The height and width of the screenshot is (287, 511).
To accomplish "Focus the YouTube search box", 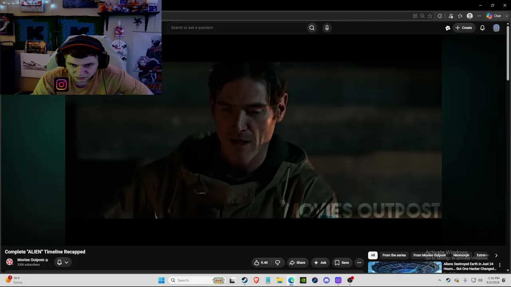I will [x=237, y=28].
